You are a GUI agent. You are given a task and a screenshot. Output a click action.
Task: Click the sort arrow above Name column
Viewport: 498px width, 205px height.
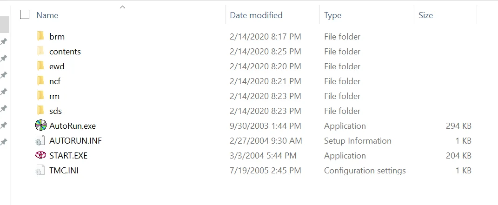(x=122, y=7)
